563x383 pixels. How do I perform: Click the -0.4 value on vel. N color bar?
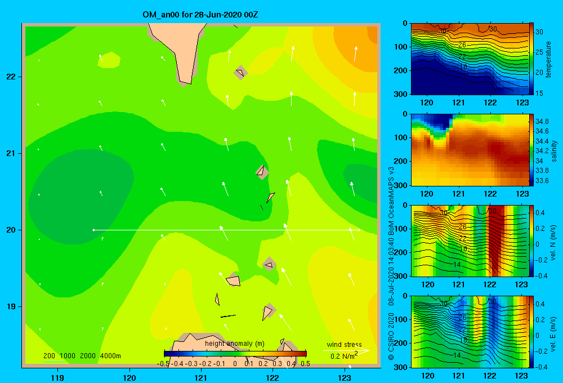[540, 276]
